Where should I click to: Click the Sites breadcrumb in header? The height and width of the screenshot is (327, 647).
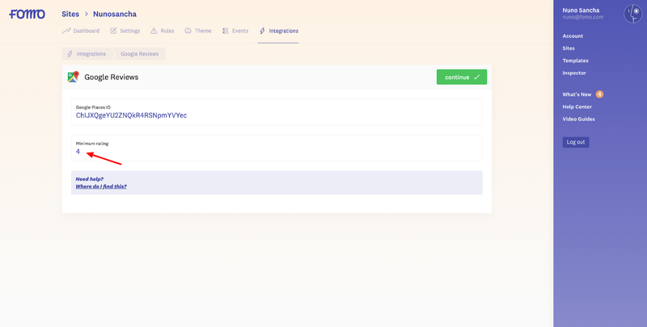coord(70,14)
